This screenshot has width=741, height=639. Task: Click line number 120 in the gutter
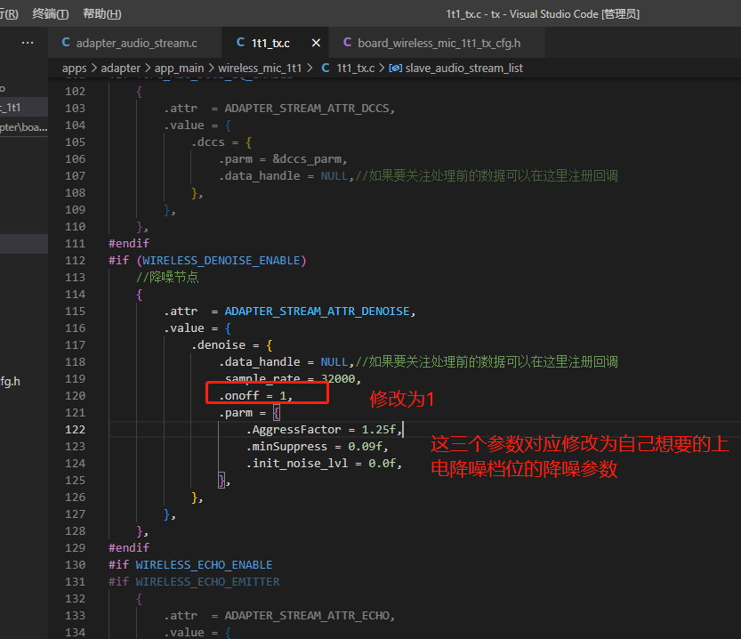point(75,396)
